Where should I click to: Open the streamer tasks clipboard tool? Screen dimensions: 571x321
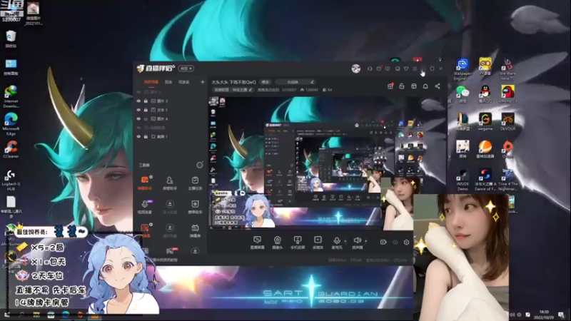click(x=195, y=183)
